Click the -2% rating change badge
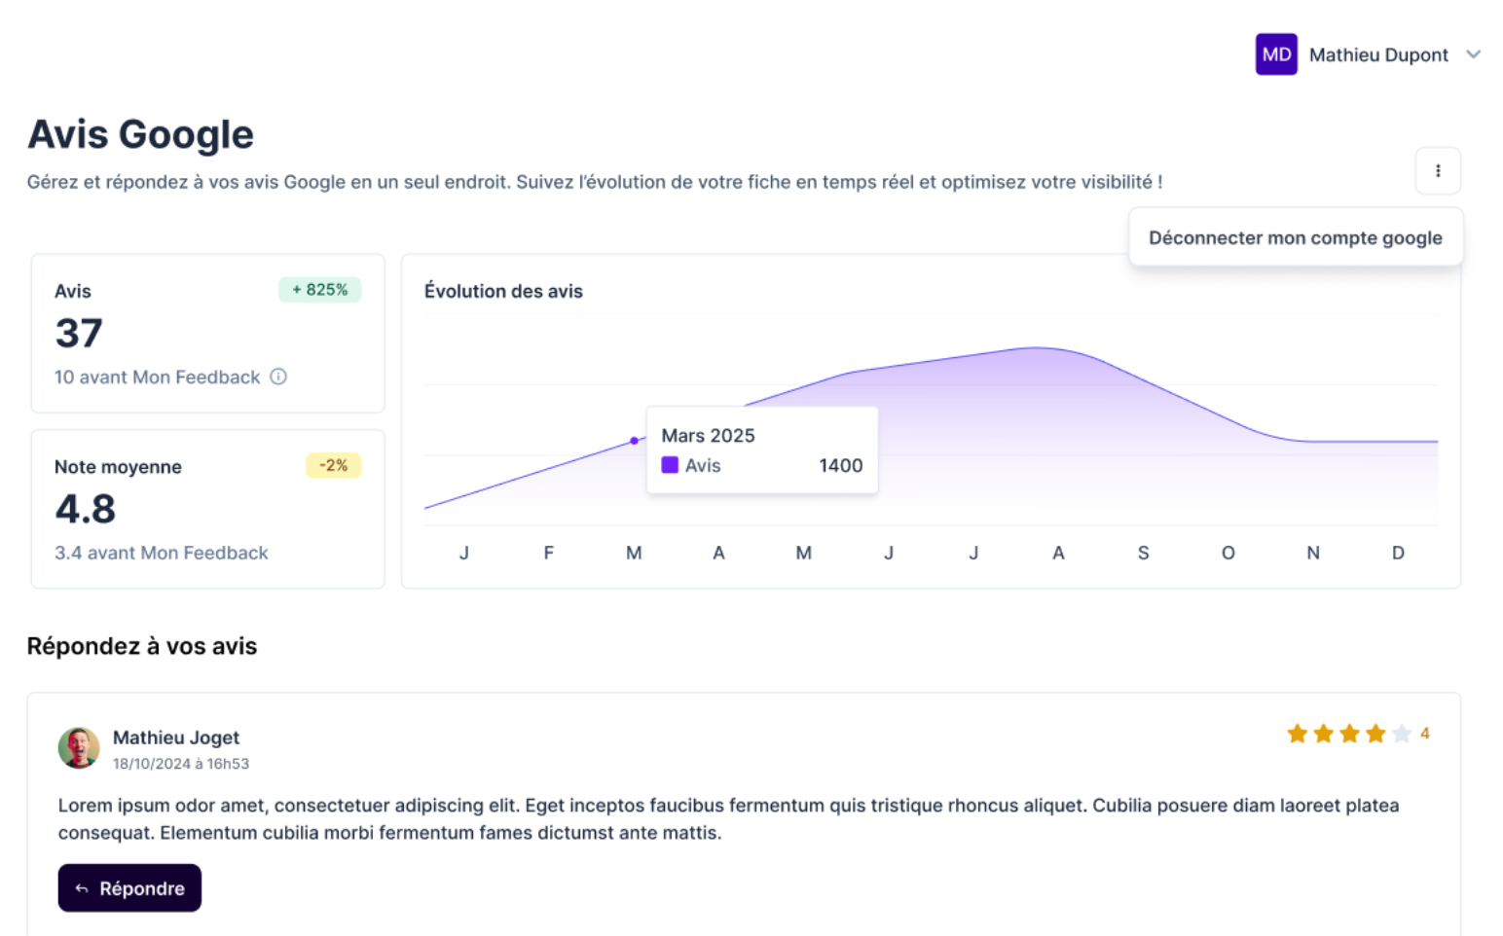 click(333, 466)
